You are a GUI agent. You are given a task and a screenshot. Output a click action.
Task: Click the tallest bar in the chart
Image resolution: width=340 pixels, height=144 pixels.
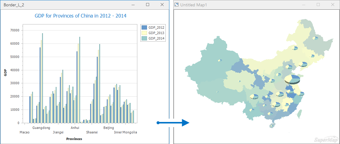click(42, 78)
